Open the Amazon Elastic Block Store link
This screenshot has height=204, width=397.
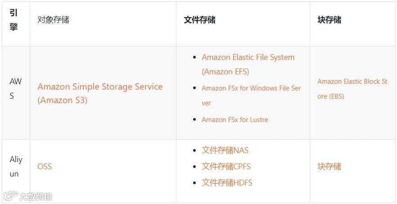pyautogui.click(x=352, y=82)
